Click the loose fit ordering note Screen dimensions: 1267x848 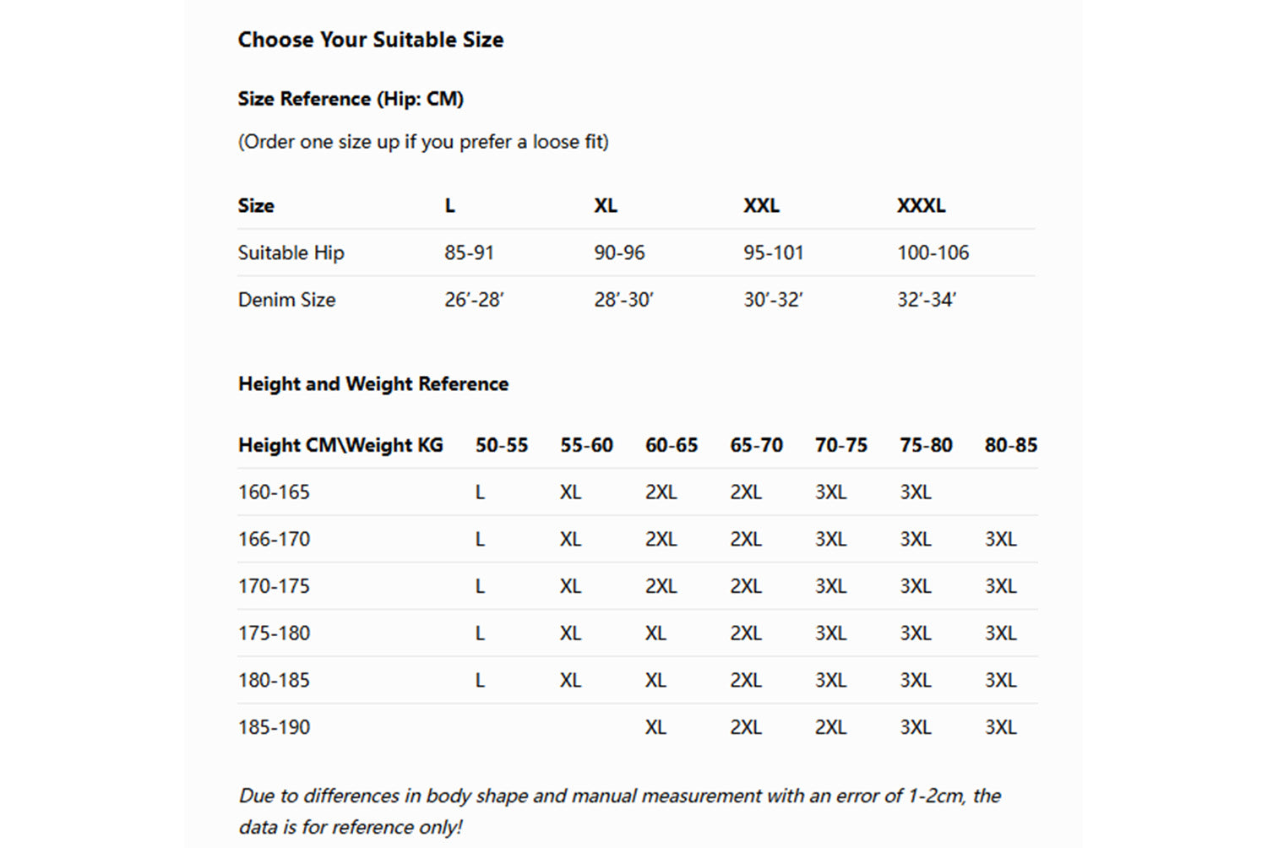coord(423,142)
